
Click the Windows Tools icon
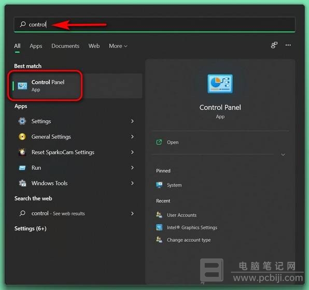(22, 183)
